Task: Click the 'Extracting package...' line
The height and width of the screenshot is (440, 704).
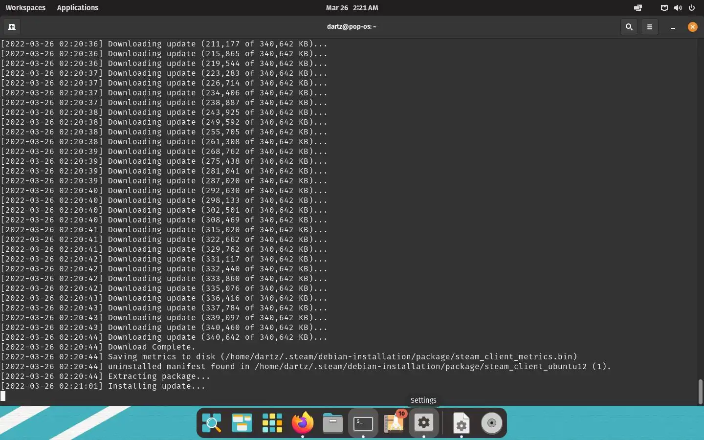Action: click(x=105, y=376)
